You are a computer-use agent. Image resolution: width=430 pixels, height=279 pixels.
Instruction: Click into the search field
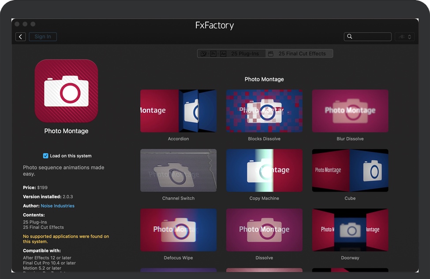tap(367, 37)
